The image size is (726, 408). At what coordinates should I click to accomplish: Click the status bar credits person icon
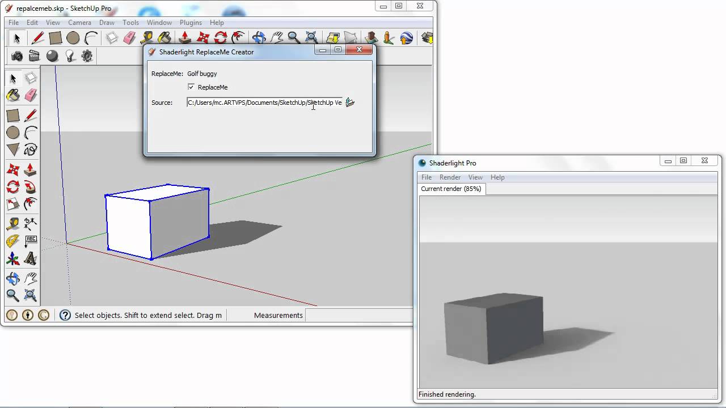(28, 315)
